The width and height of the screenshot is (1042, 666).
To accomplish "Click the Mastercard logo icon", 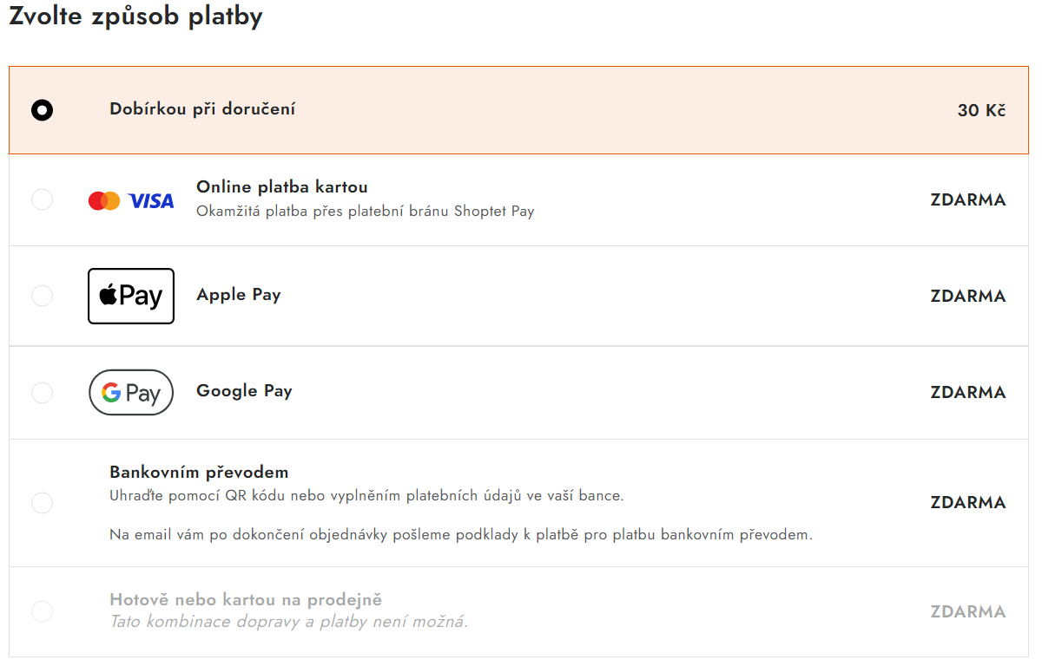I will tap(104, 201).
